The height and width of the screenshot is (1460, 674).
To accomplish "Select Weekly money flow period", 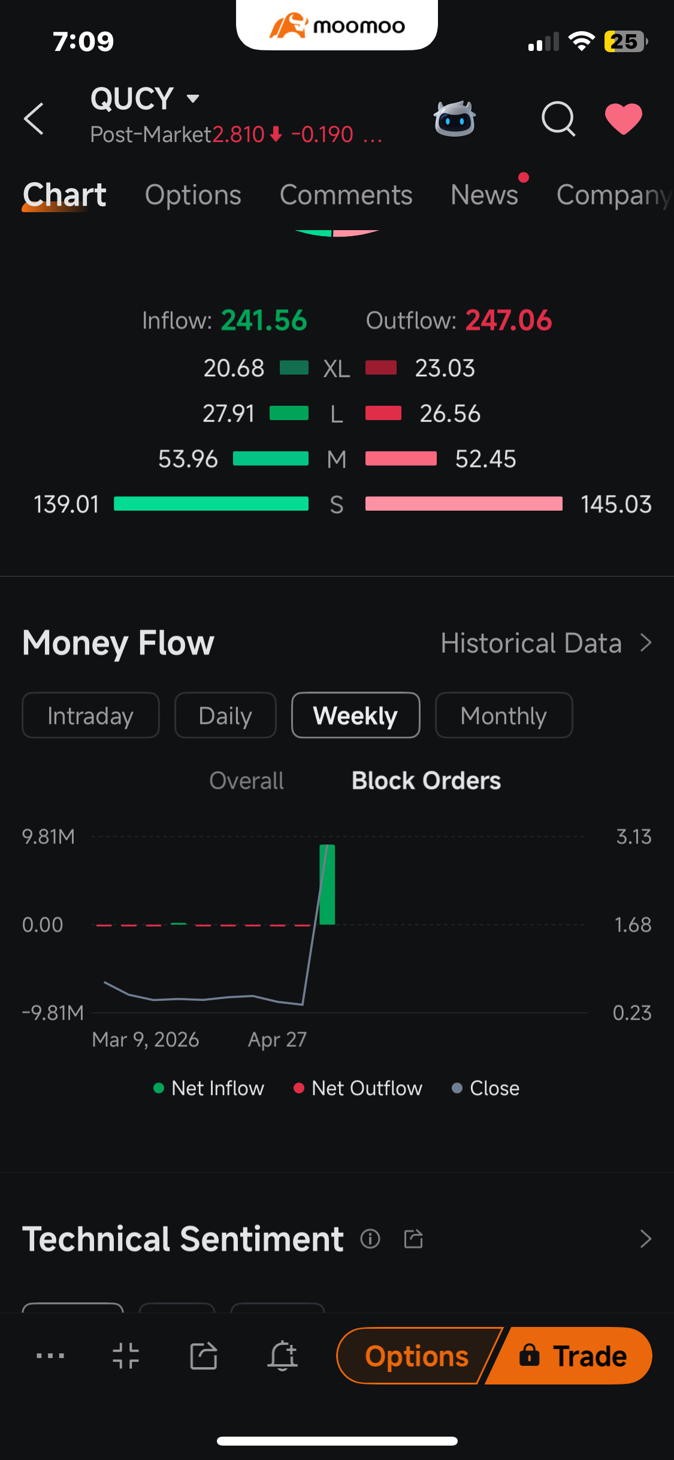I will pyautogui.click(x=355, y=716).
